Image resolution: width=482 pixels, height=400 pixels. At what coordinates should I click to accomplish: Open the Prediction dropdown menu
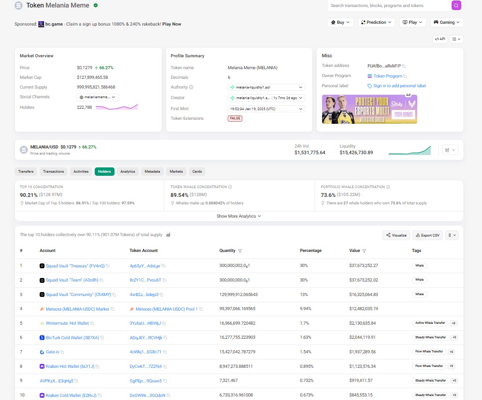(376, 22)
